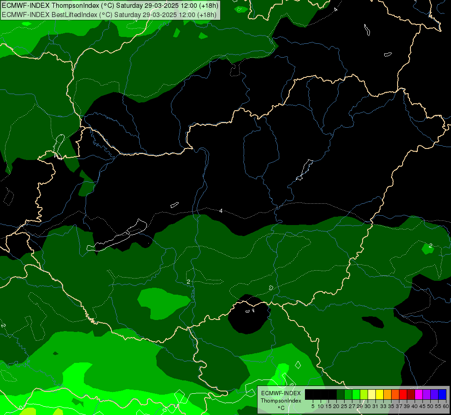This screenshot has height=415, width=451.
Task: Click the legend value label 20
Action: [x=336, y=406]
